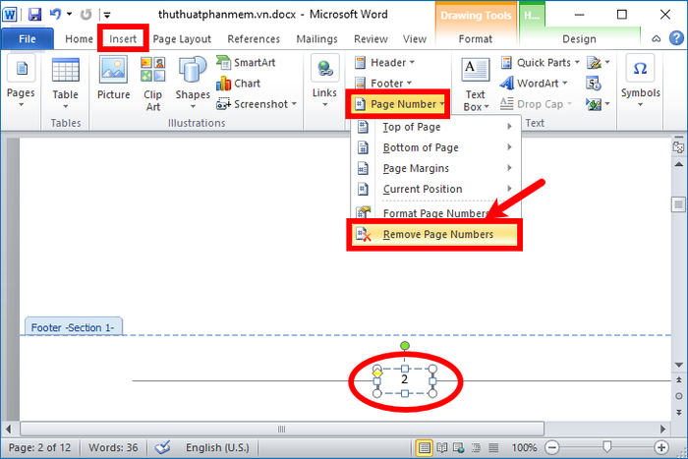Open Current Position submenu

point(435,189)
